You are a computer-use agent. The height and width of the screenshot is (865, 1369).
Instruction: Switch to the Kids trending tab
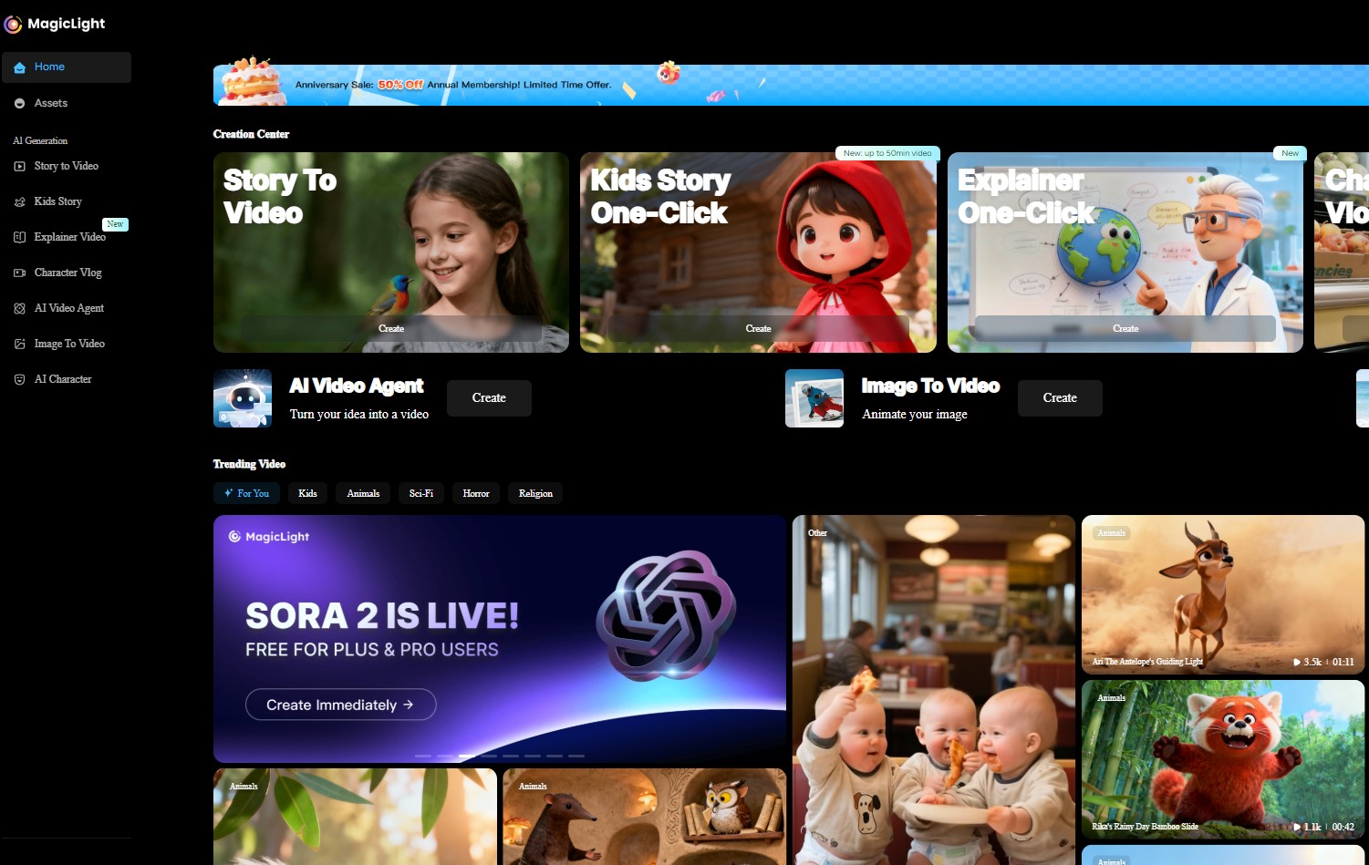[307, 493]
